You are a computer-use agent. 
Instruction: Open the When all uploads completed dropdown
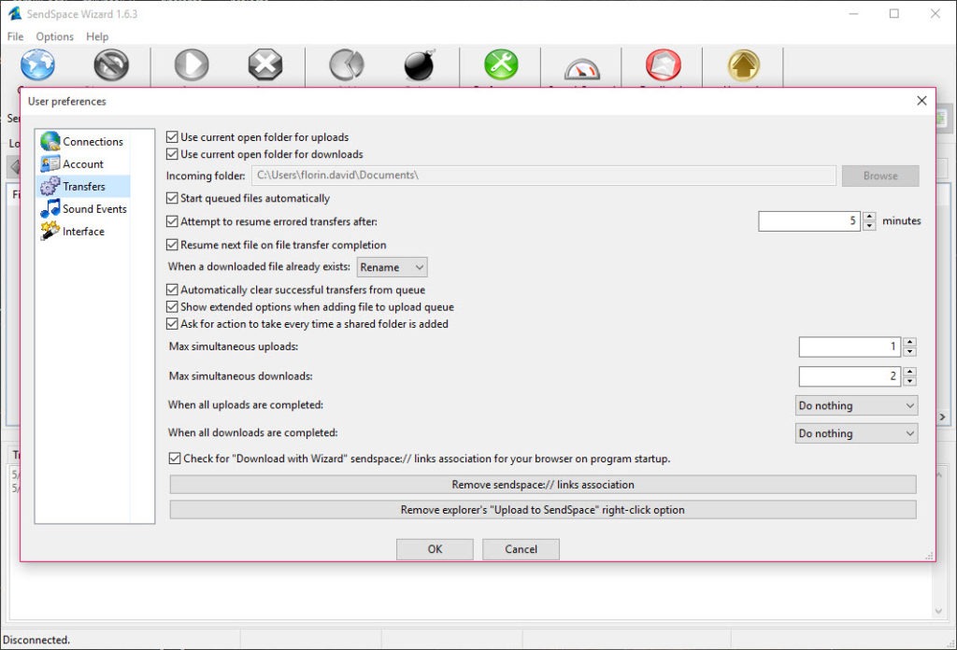[856, 405]
